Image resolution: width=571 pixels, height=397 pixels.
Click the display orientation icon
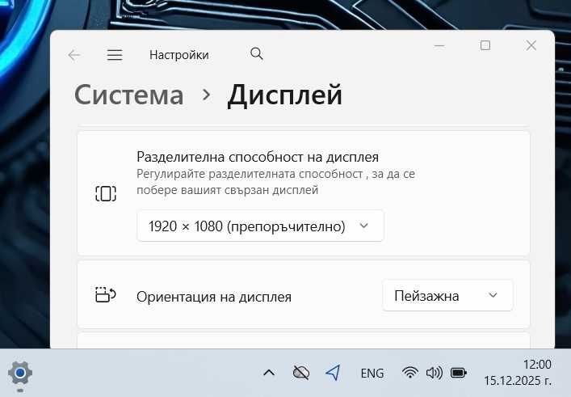(x=106, y=294)
